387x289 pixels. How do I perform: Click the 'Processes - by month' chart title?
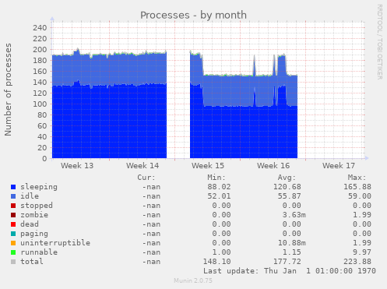pos(193,15)
